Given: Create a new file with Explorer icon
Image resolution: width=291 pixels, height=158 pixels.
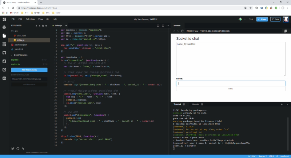Looking at the screenshot, I should coord(43,26).
